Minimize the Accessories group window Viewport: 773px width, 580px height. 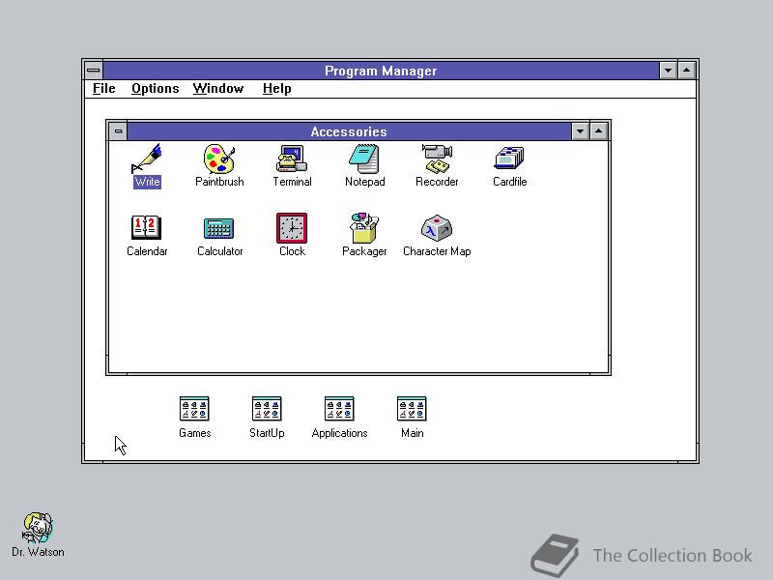(x=581, y=131)
